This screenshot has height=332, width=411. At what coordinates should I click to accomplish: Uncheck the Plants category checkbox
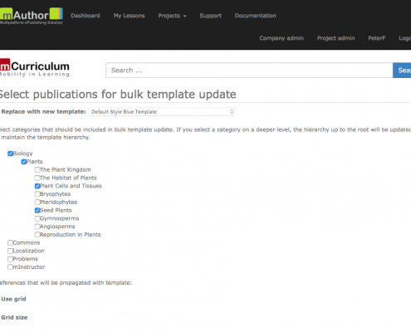coord(24,162)
